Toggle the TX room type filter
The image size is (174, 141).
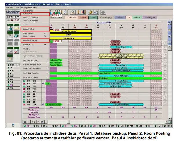point(13,88)
